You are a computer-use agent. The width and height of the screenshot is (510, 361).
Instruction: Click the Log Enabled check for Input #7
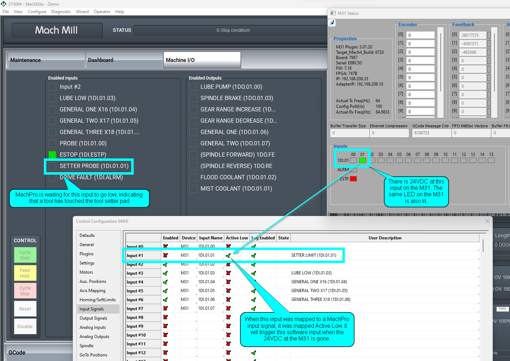tap(254, 308)
